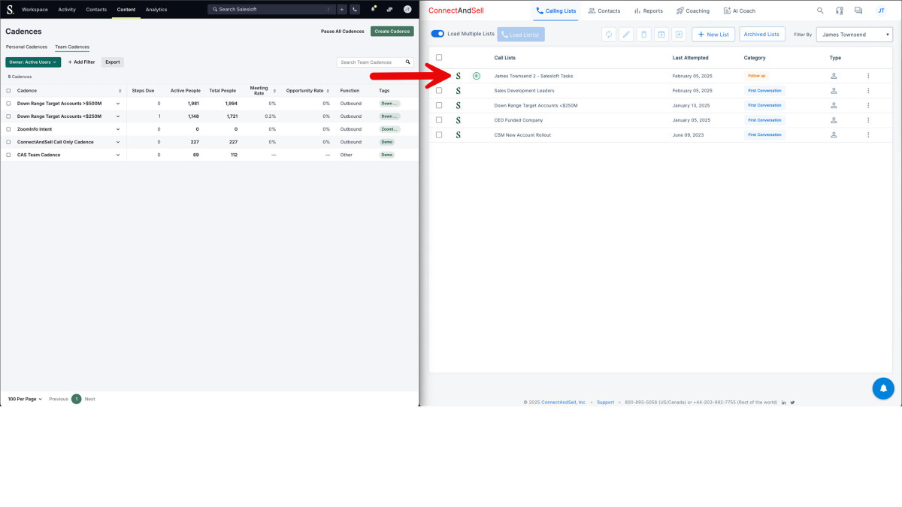
Task: Toggle the Load Multiple Lists switch
Action: pyautogui.click(x=437, y=34)
